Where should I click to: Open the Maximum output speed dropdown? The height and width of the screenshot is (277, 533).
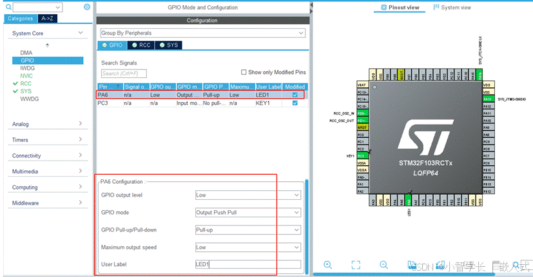(247, 247)
